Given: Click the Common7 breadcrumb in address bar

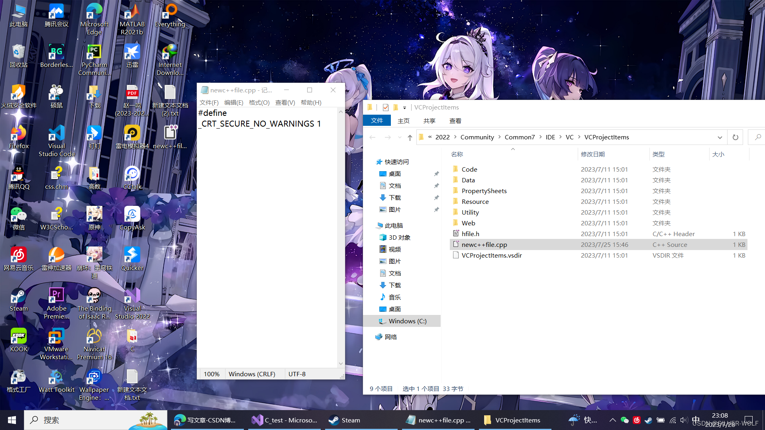Looking at the screenshot, I should (x=520, y=137).
